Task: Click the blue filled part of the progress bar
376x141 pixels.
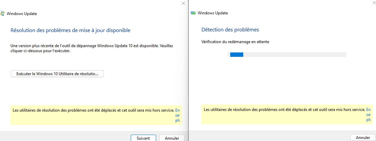Action: coord(237,54)
